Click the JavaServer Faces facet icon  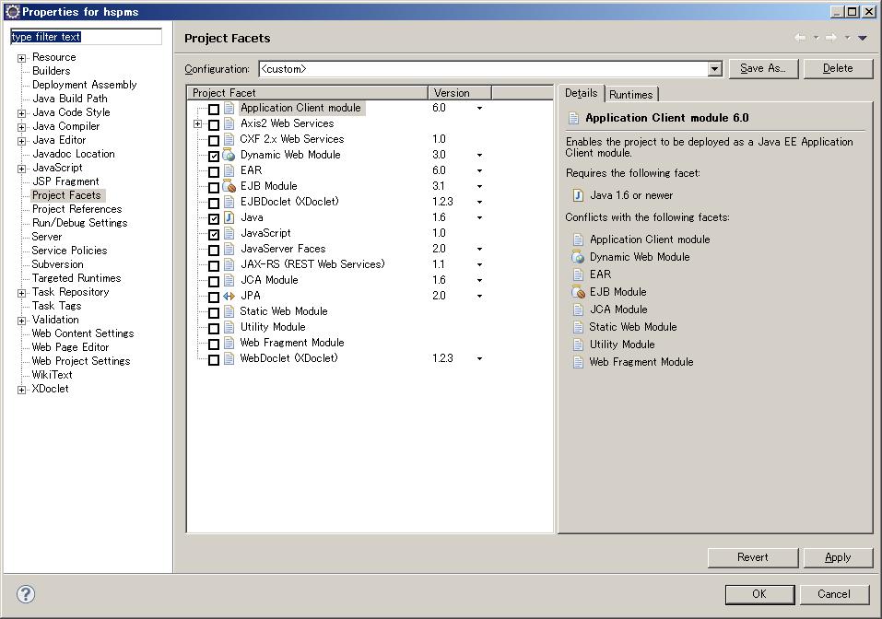229,249
